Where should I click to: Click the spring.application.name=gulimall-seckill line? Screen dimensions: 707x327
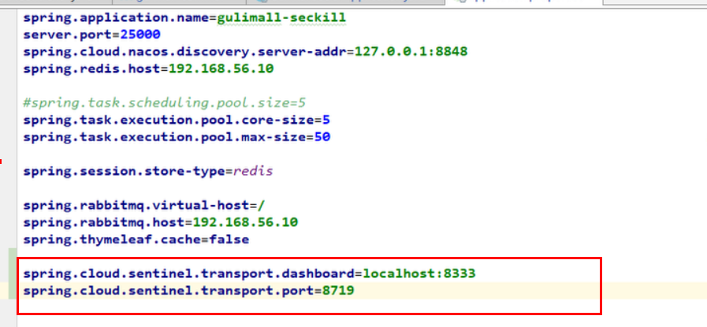[184, 18]
